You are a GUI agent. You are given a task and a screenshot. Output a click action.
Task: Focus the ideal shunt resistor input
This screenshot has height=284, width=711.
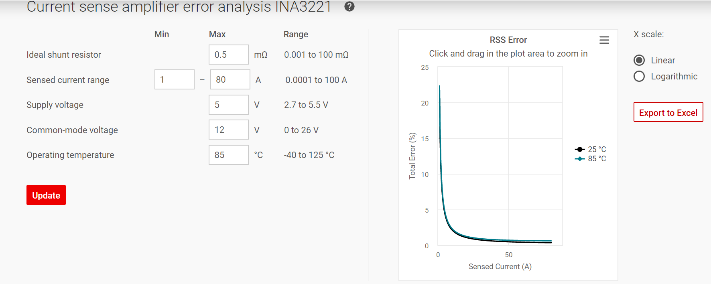click(x=229, y=55)
